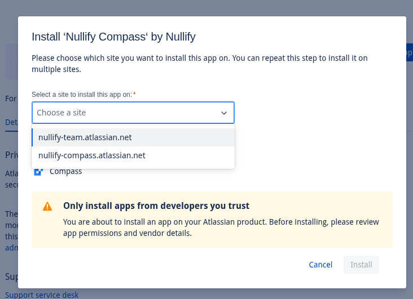
Task: Click the red required asterisk next to label
Action: coord(134,94)
